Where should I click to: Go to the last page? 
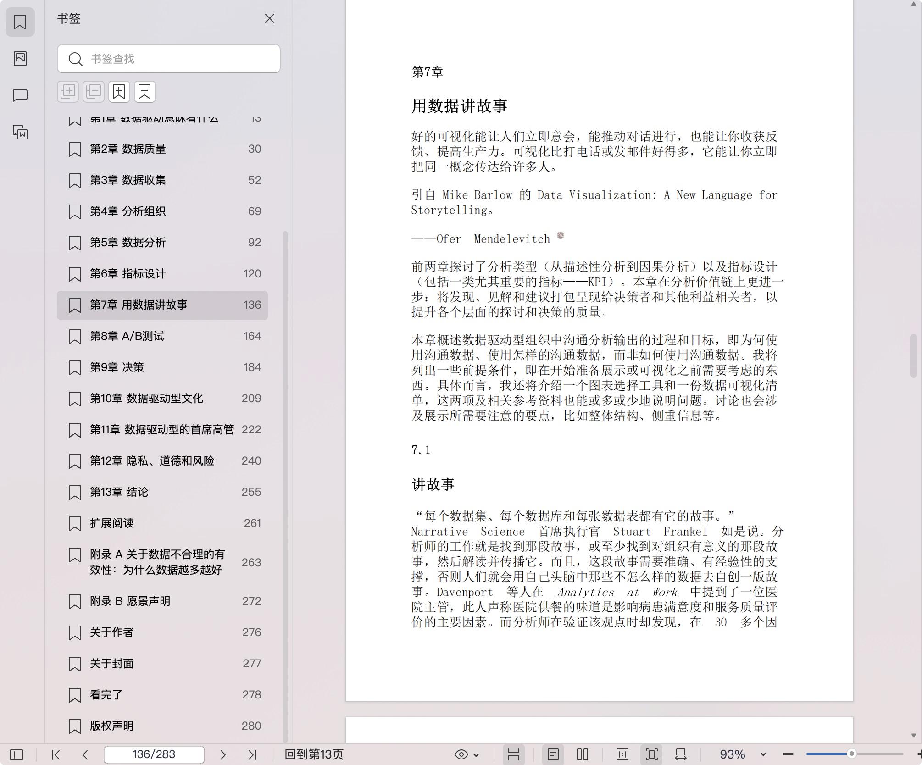point(252,754)
